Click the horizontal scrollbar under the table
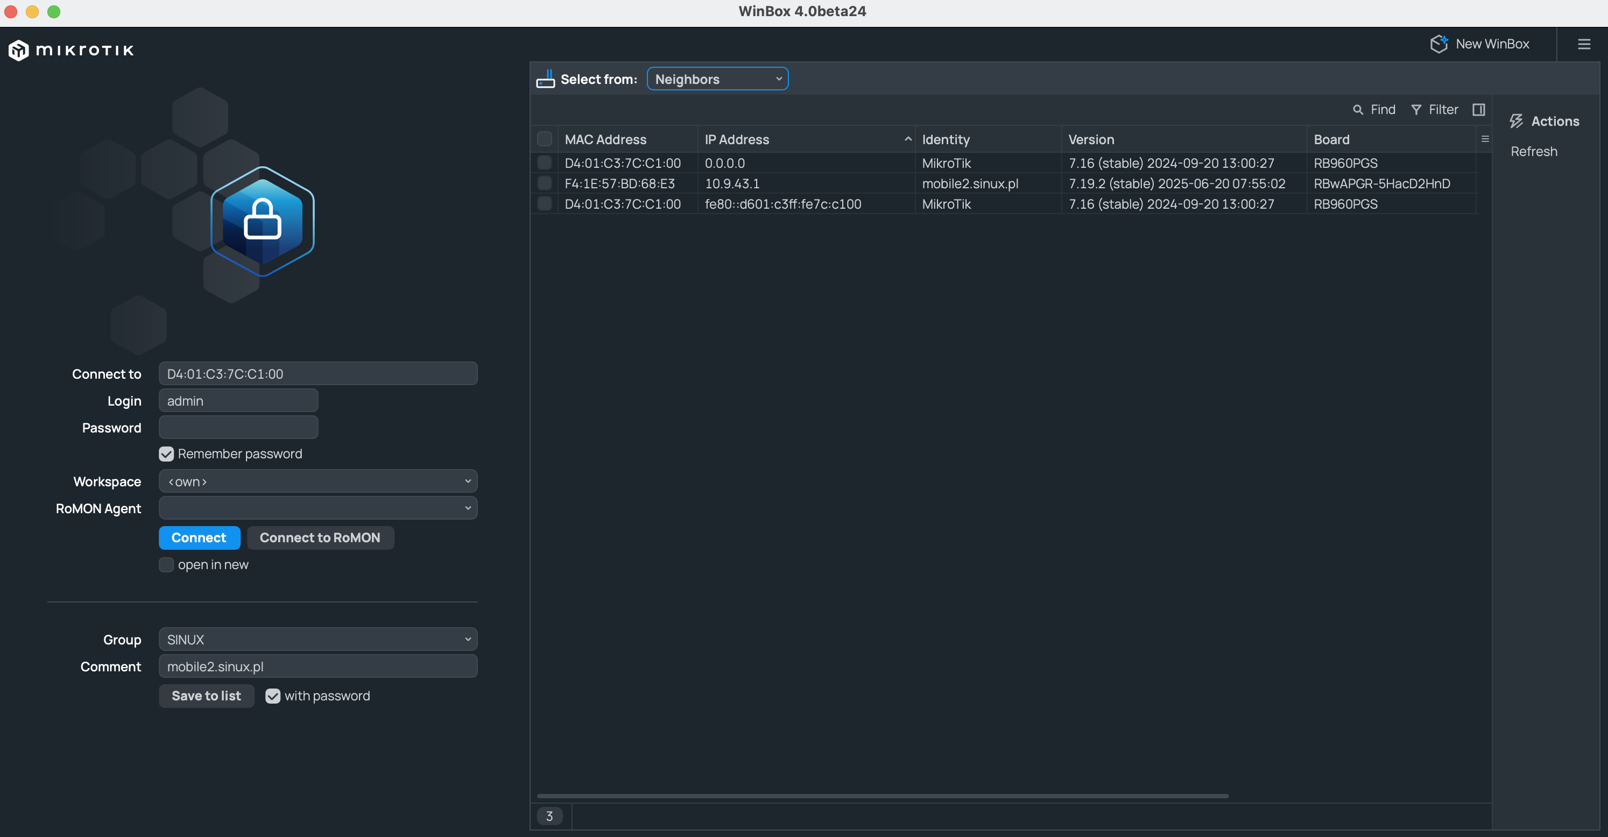Image resolution: width=1608 pixels, height=837 pixels. pyautogui.click(x=883, y=796)
